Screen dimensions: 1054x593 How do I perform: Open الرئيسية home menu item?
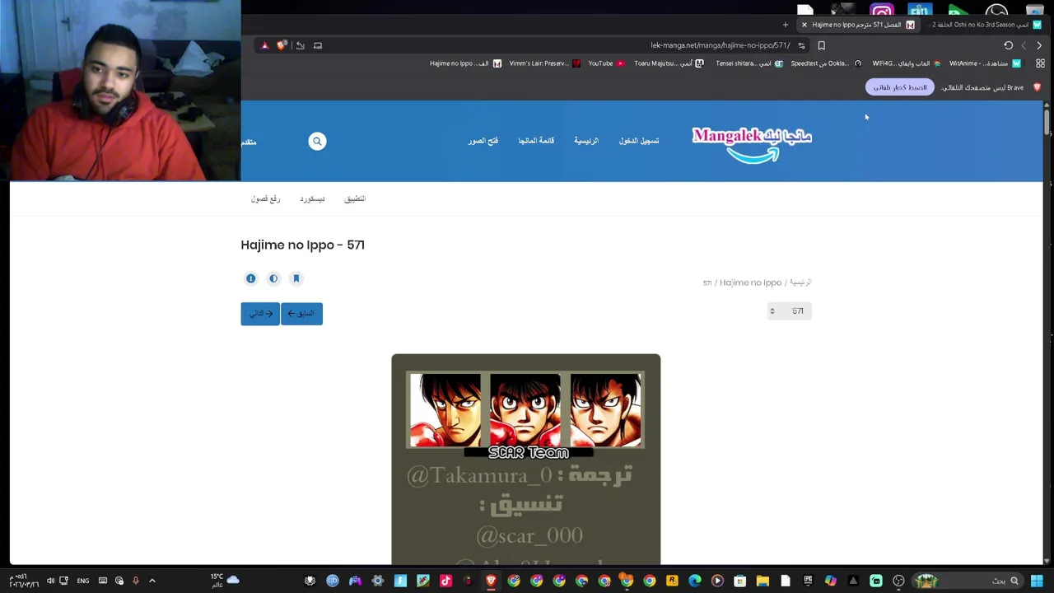pyautogui.click(x=586, y=141)
